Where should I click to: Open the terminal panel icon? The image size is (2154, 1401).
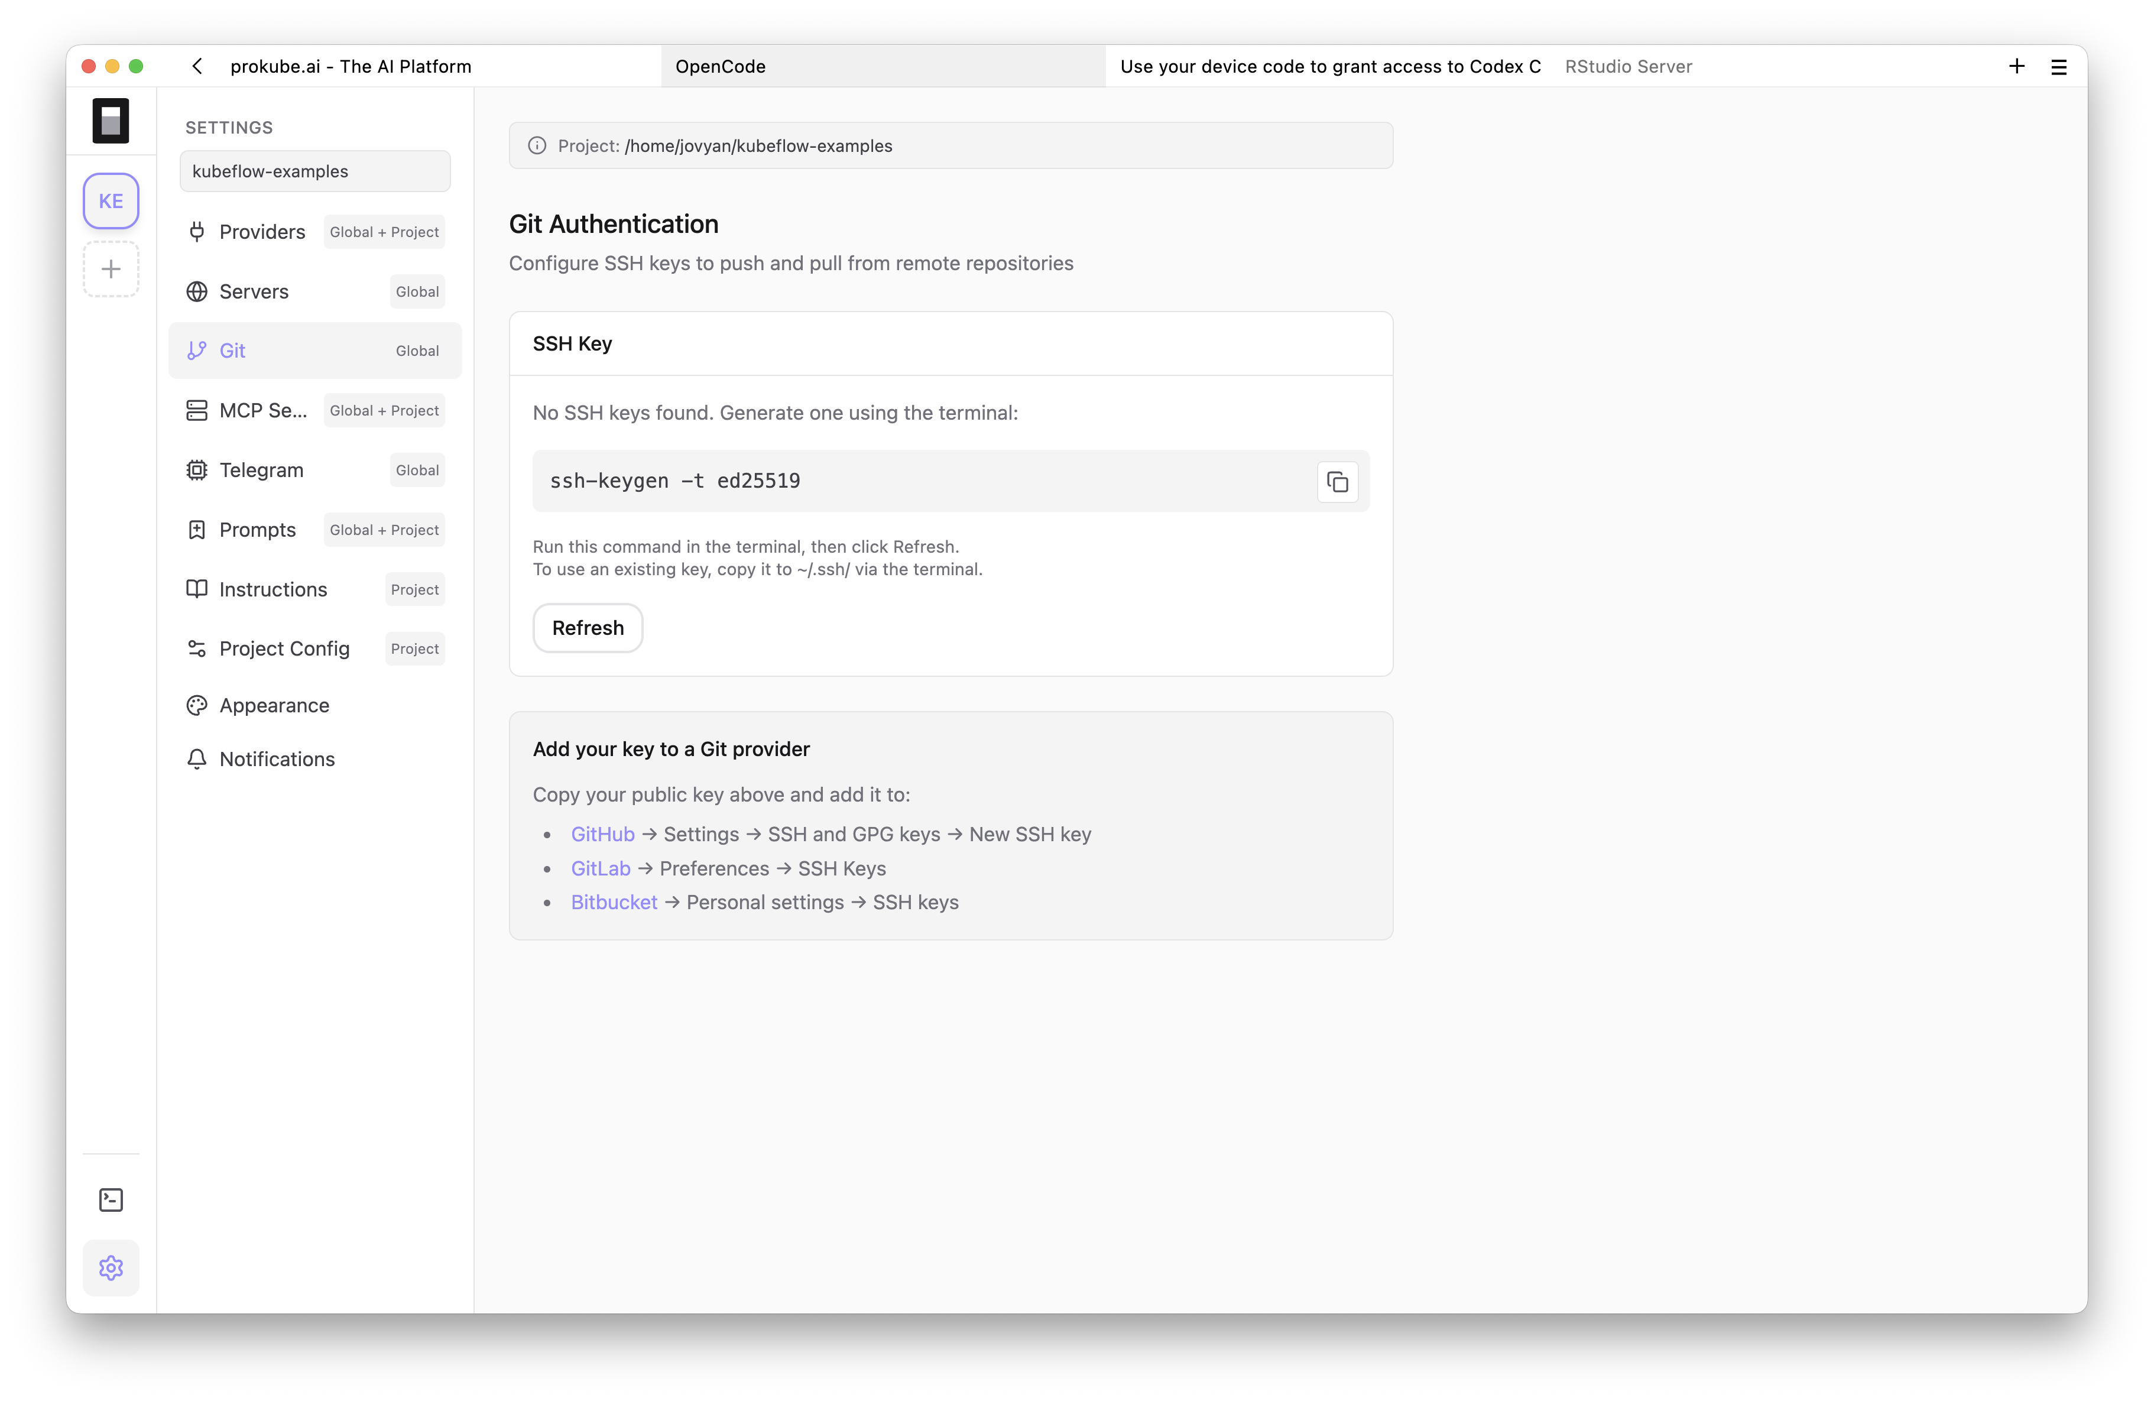(111, 1200)
